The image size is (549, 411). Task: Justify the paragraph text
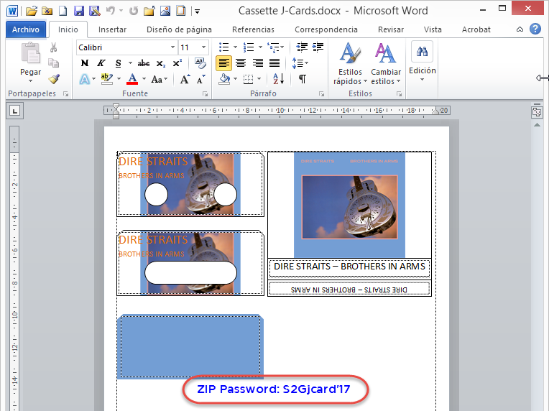click(x=274, y=63)
